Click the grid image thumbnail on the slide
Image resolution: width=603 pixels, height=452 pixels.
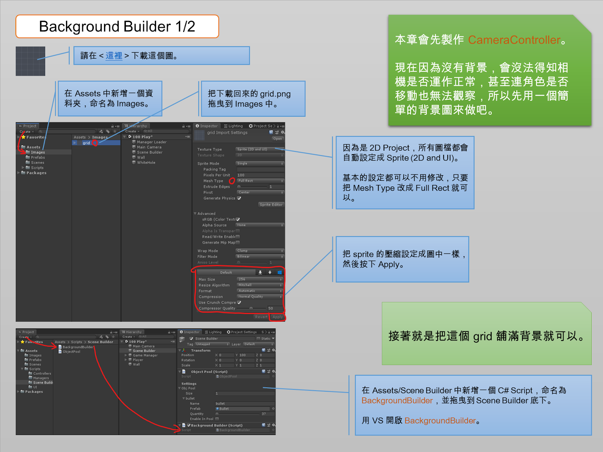coord(31,61)
